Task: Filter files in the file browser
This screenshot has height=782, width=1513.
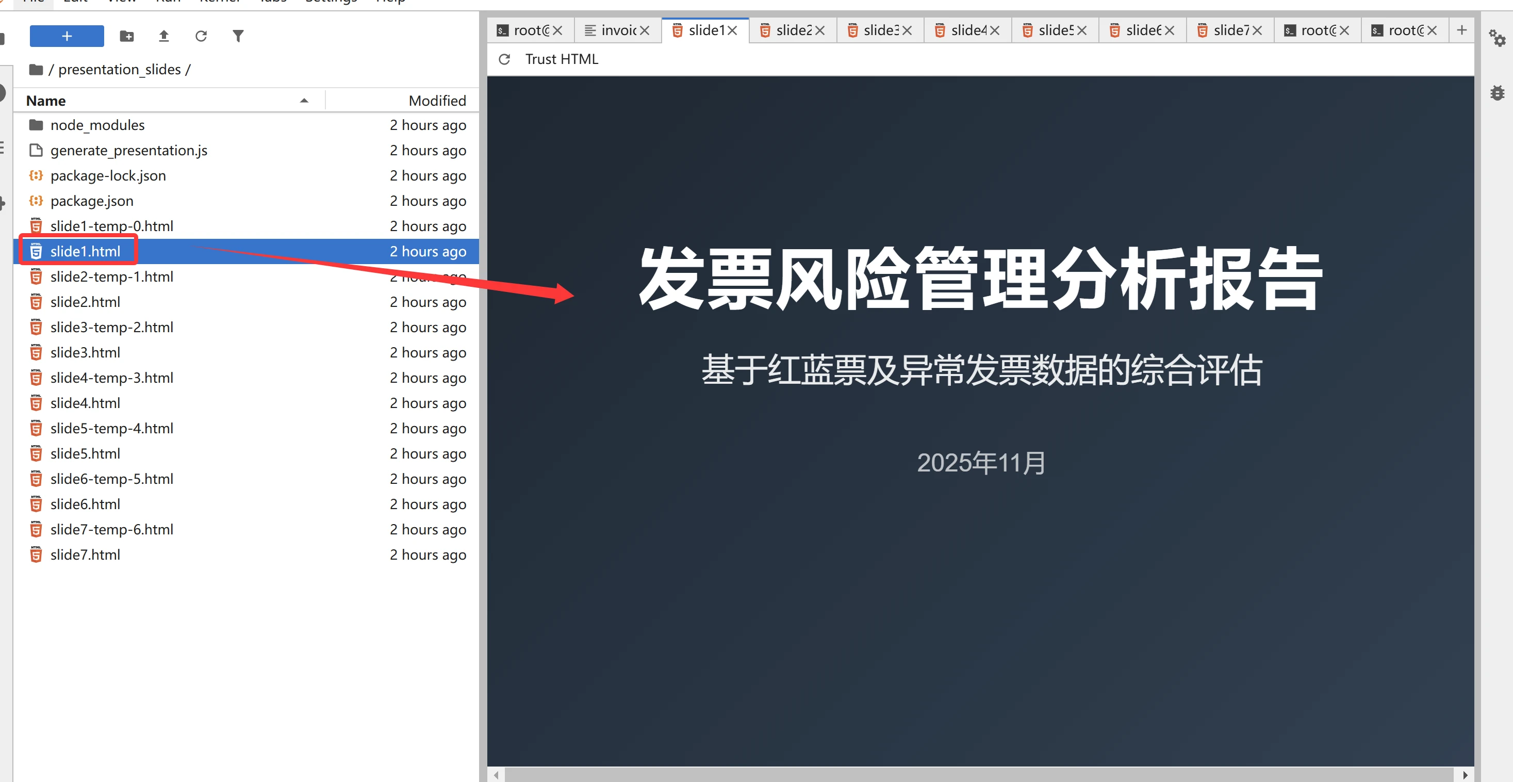Action: 238,36
